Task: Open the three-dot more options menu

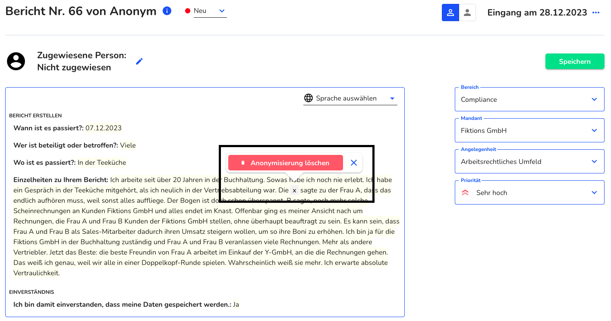Action: (x=596, y=13)
